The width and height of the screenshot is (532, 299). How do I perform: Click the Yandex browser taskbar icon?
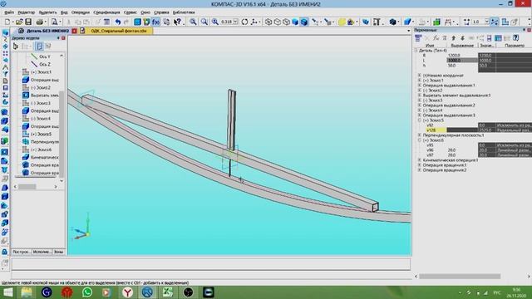[x=127, y=292]
